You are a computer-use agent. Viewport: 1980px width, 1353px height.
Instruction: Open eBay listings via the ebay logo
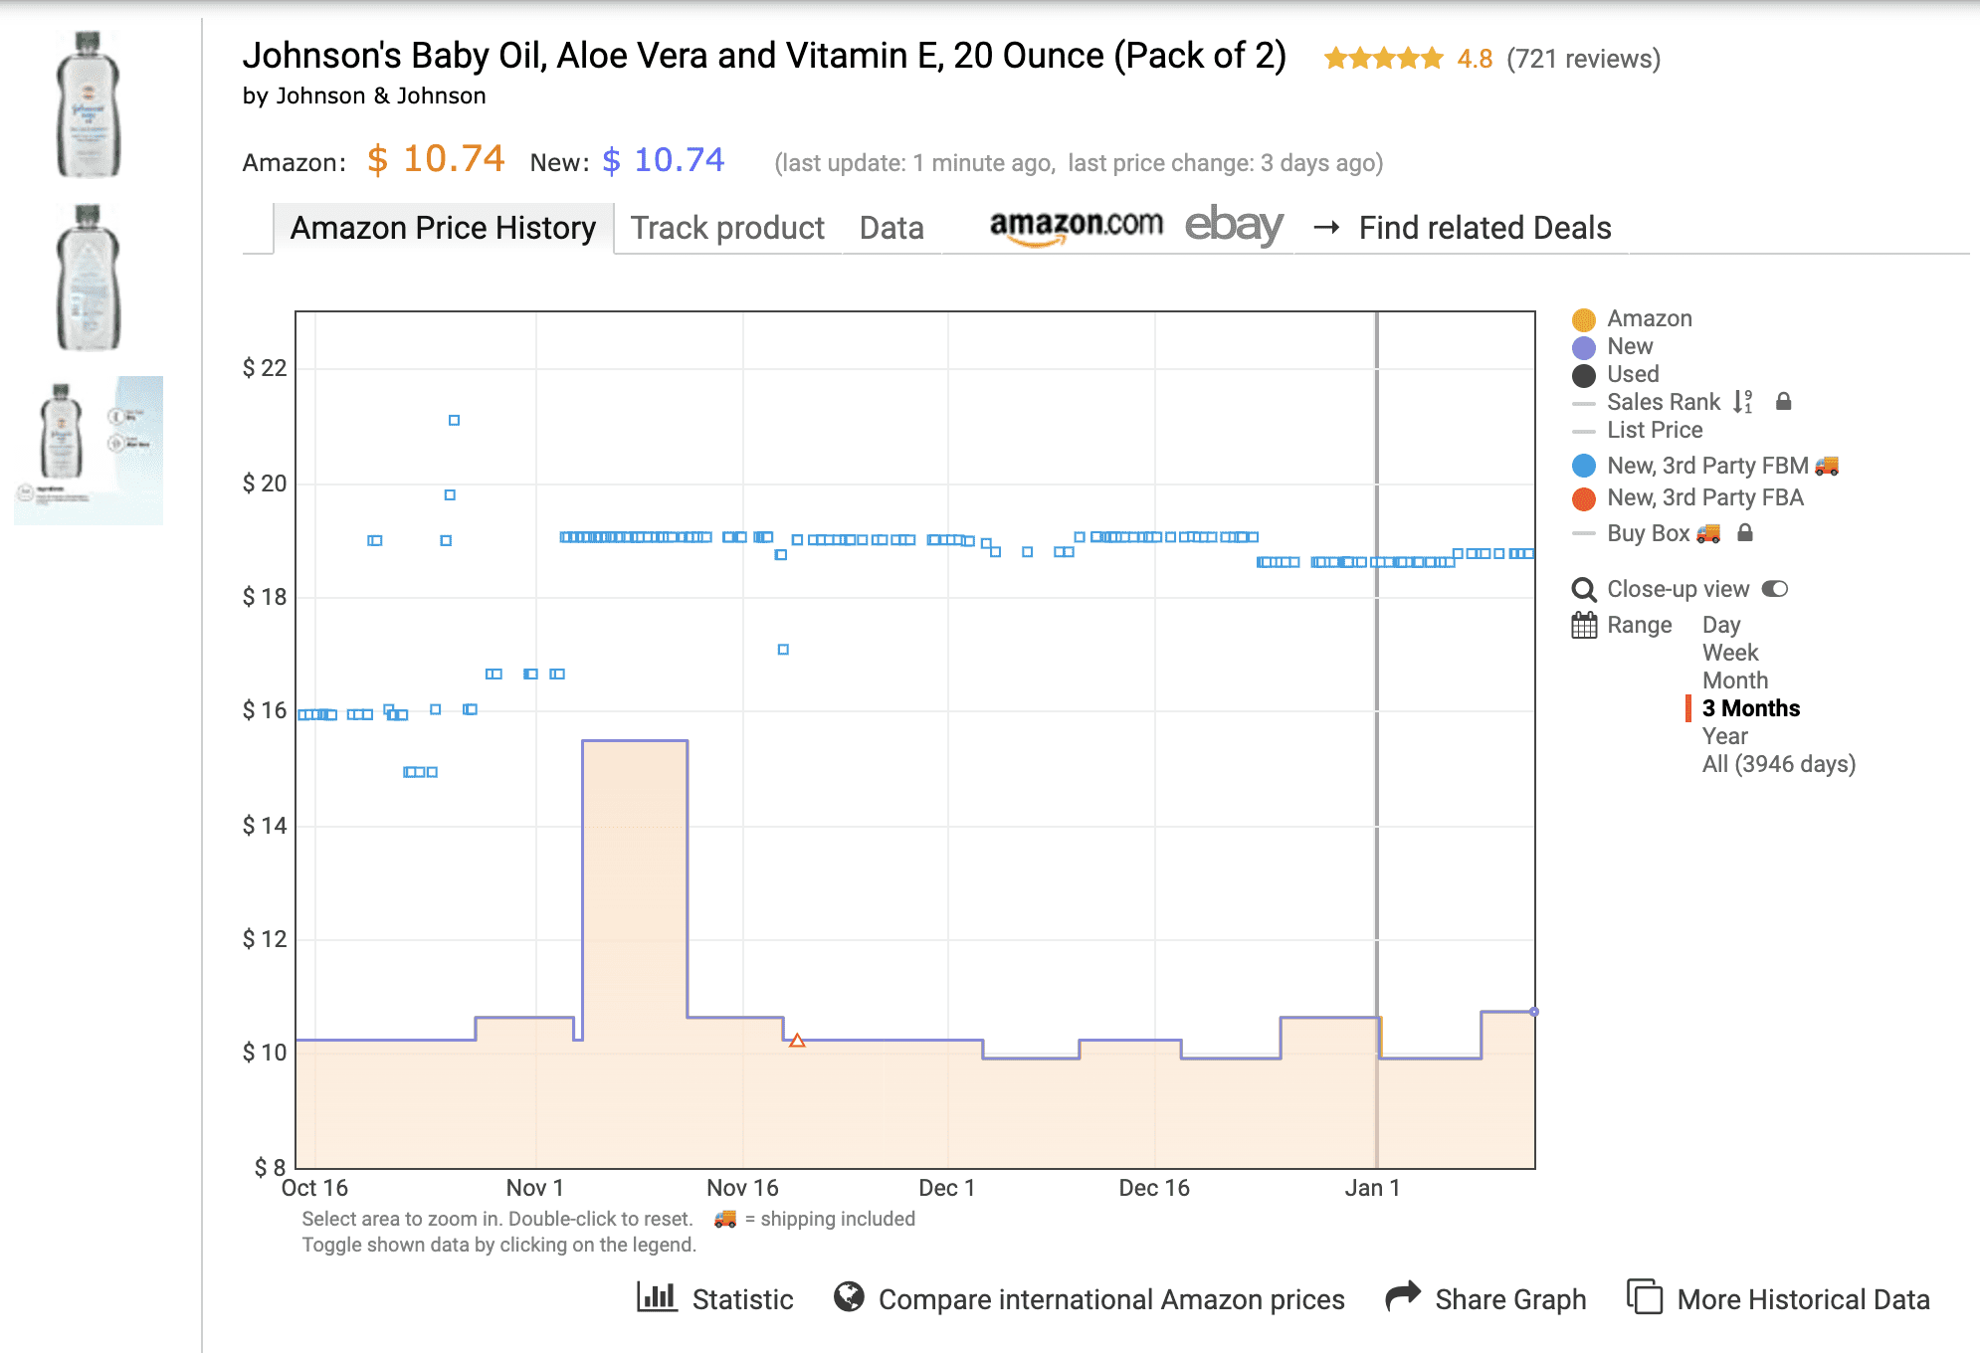click(x=1232, y=226)
